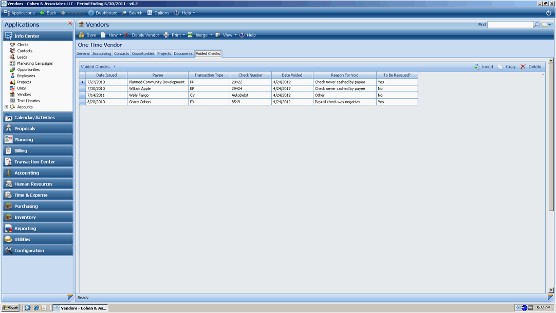The height and width of the screenshot is (313, 556).
Task: Click the Save icon in Vendors toolbar
Action: click(82, 35)
